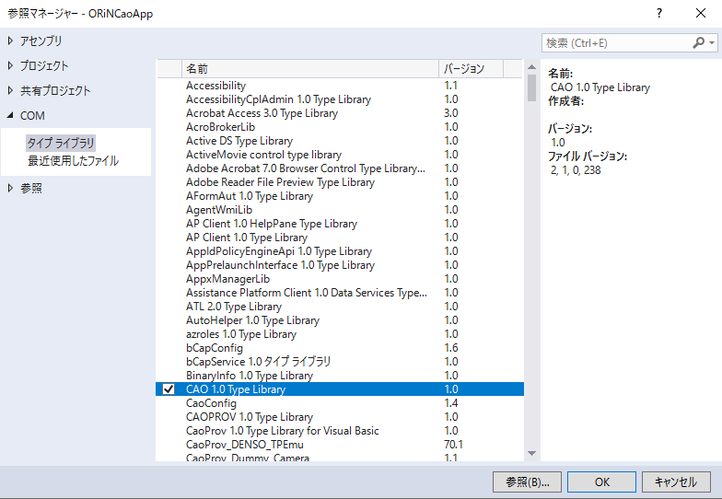Select the CaoProv_DENSO_TPEmu row
Screen dimensions: 722x499
[x=340, y=445]
